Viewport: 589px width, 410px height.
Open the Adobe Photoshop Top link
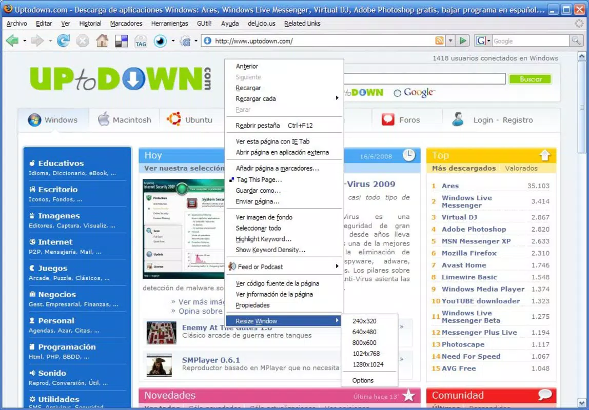474,229
